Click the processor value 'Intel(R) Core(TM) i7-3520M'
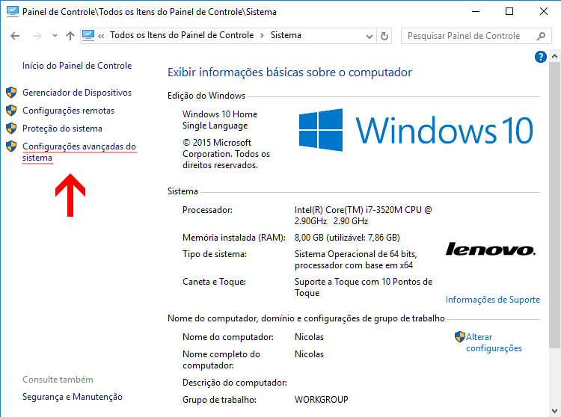Screen dimensions: 561x417 [x=363, y=215]
